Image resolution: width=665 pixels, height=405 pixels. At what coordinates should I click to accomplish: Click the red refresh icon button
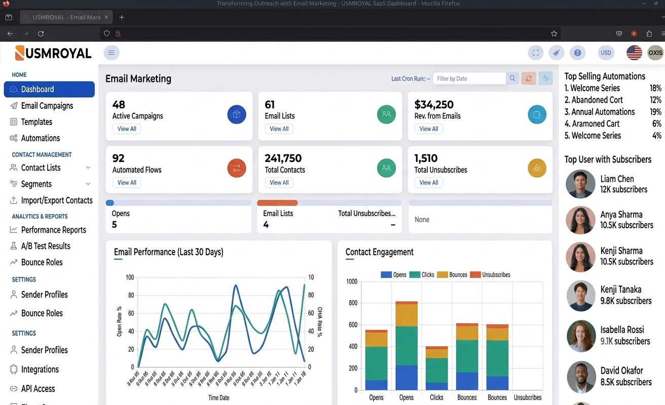click(x=529, y=78)
